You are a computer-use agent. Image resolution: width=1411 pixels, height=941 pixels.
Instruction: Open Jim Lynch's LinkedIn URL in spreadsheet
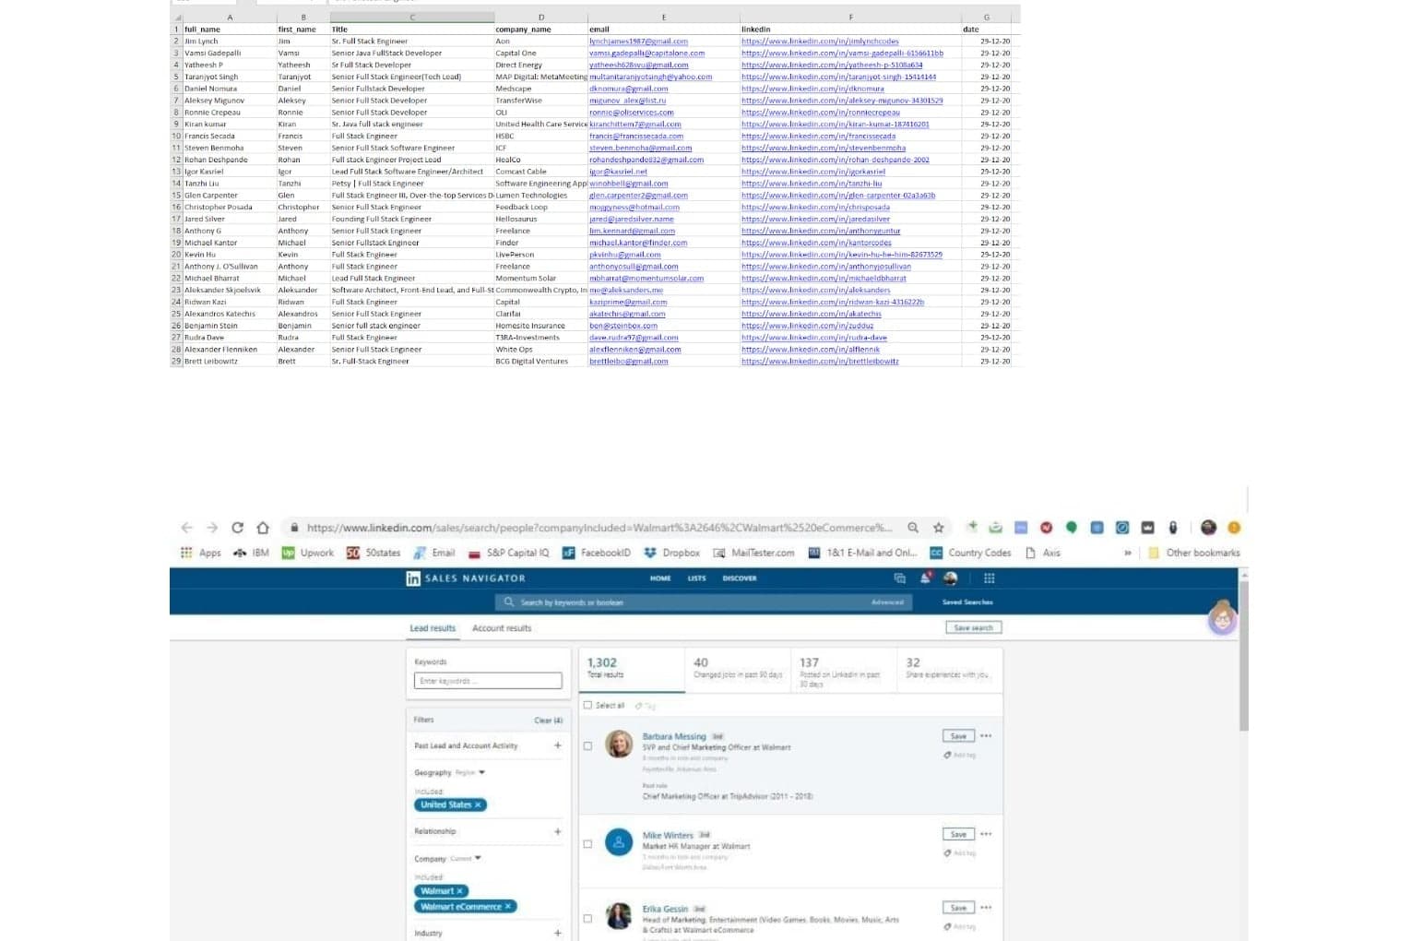click(820, 42)
